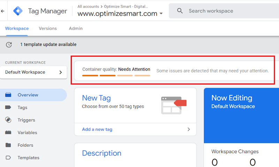Click the All accounts breadcrumb link
Viewport: 279px width, 167px height.
[88, 7]
